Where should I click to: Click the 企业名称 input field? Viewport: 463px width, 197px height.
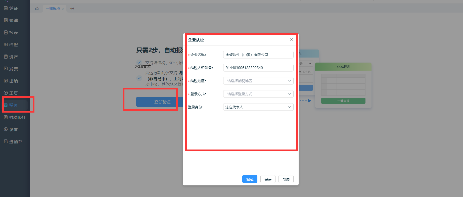click(x=258, y=55)
